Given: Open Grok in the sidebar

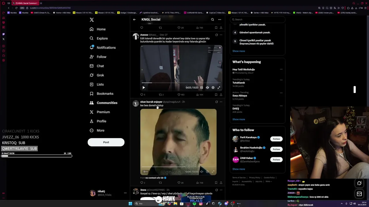Looking at the screenshot, I should pos(97,75).
